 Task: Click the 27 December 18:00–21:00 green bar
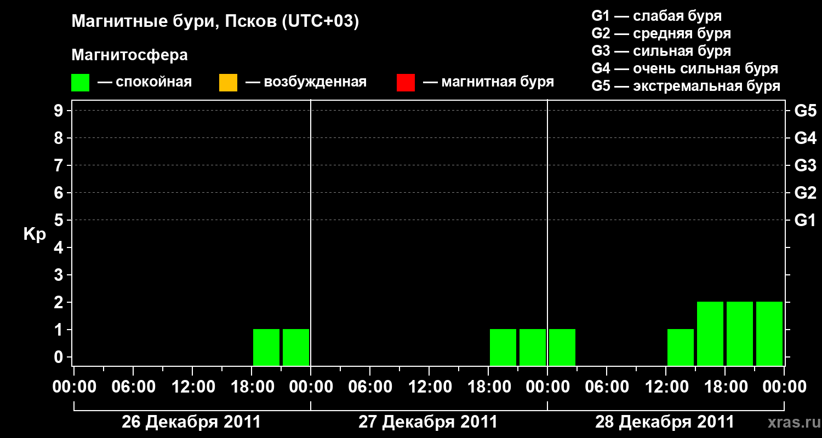[x=503, y=347]
